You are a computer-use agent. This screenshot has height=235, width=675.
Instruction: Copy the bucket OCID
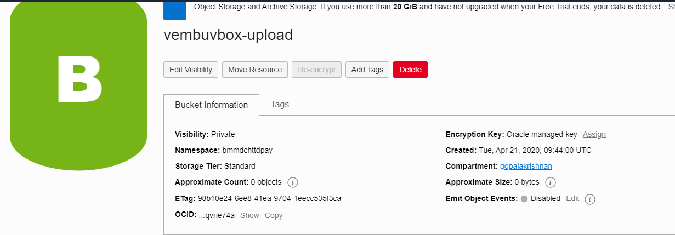274,215
